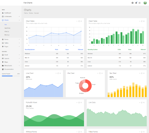
Task: Click the Pages sidebar icon
Action: pyautogui.click(x=3, y=46)
